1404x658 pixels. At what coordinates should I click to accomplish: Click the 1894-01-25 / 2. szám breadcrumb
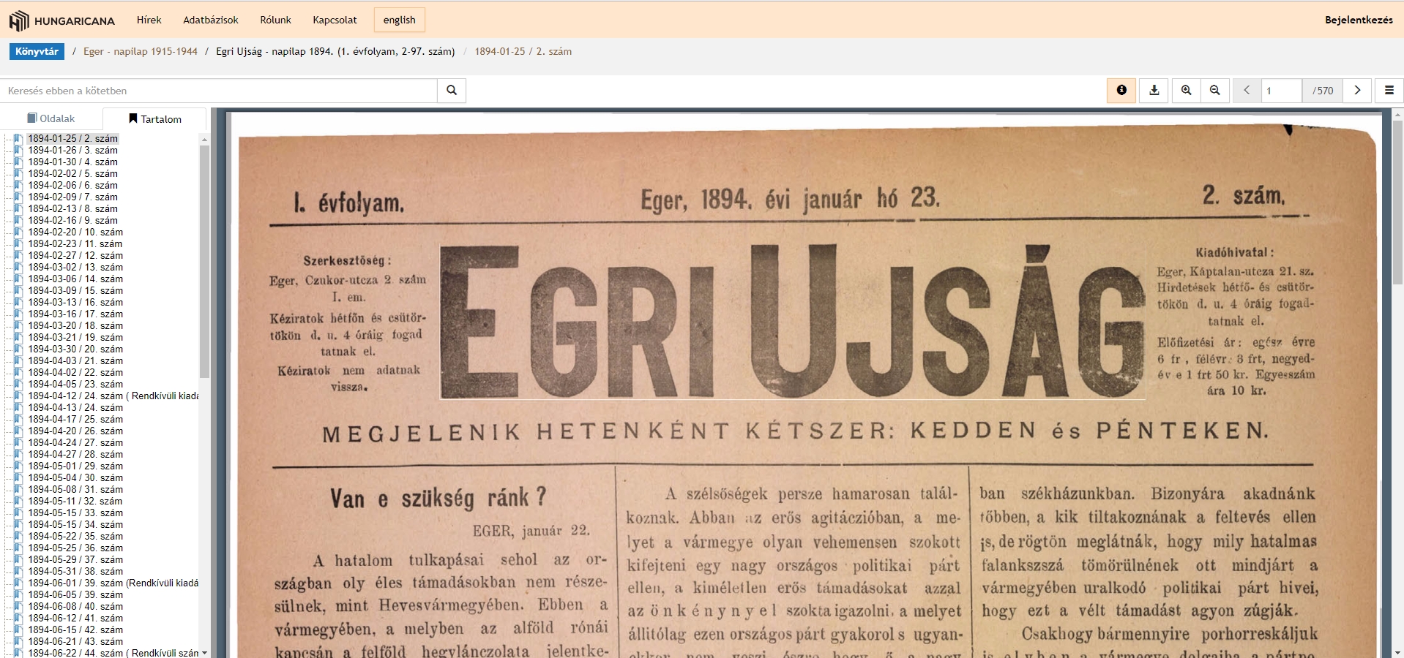click(x=523, y=51)
